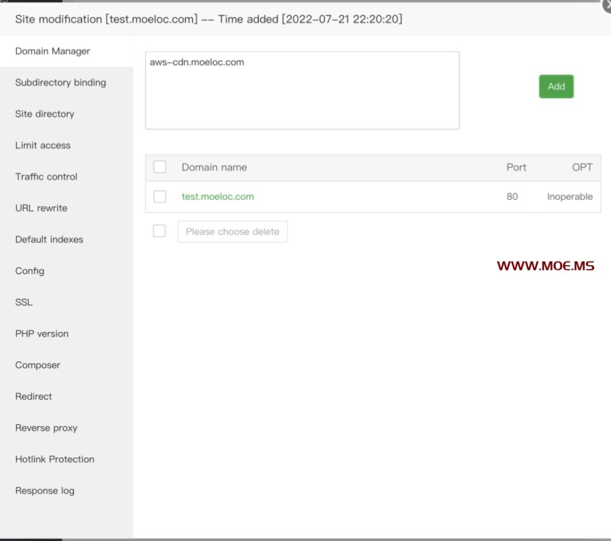Switch to the PHP version tab

coord(42,334)
